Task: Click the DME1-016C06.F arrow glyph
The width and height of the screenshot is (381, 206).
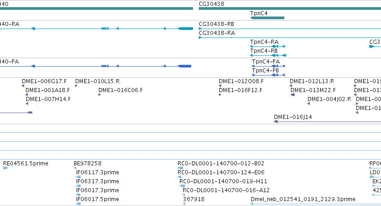Action: pos(100,95)
